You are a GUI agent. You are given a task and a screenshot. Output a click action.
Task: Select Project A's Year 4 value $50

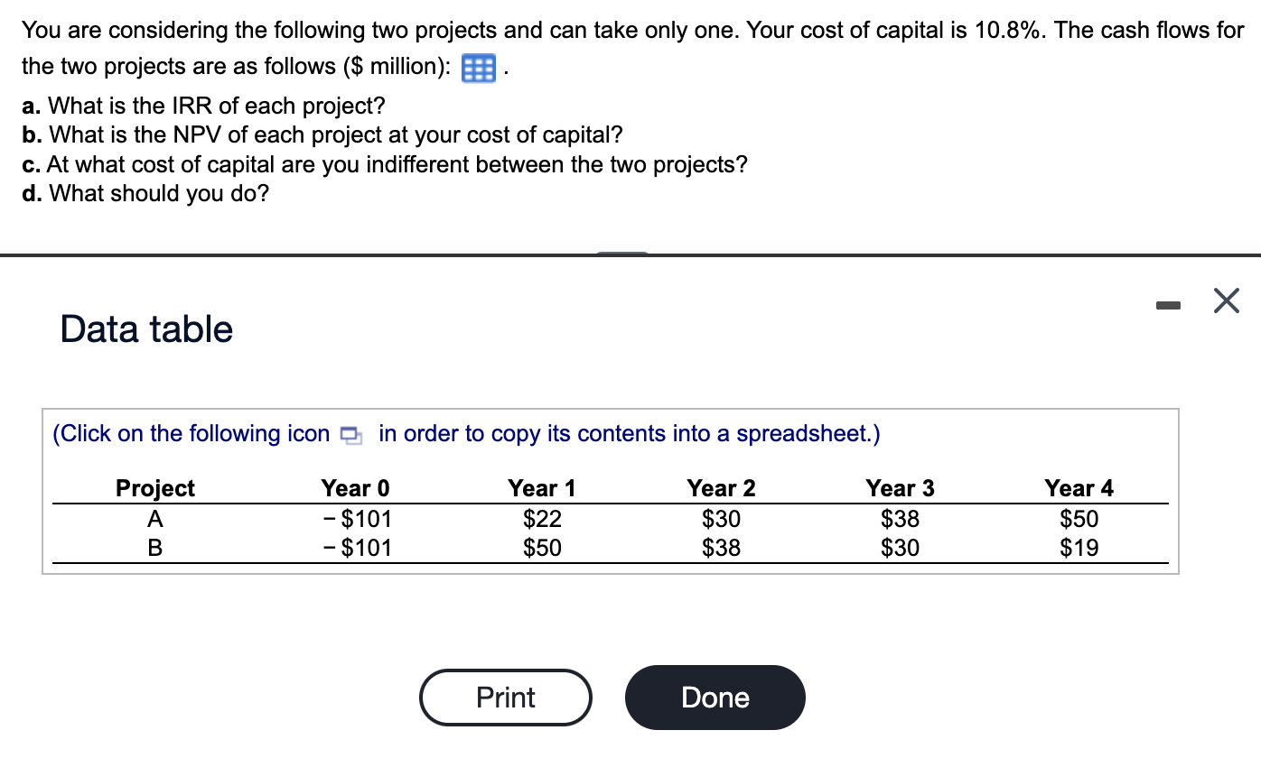click(1079, 518)
